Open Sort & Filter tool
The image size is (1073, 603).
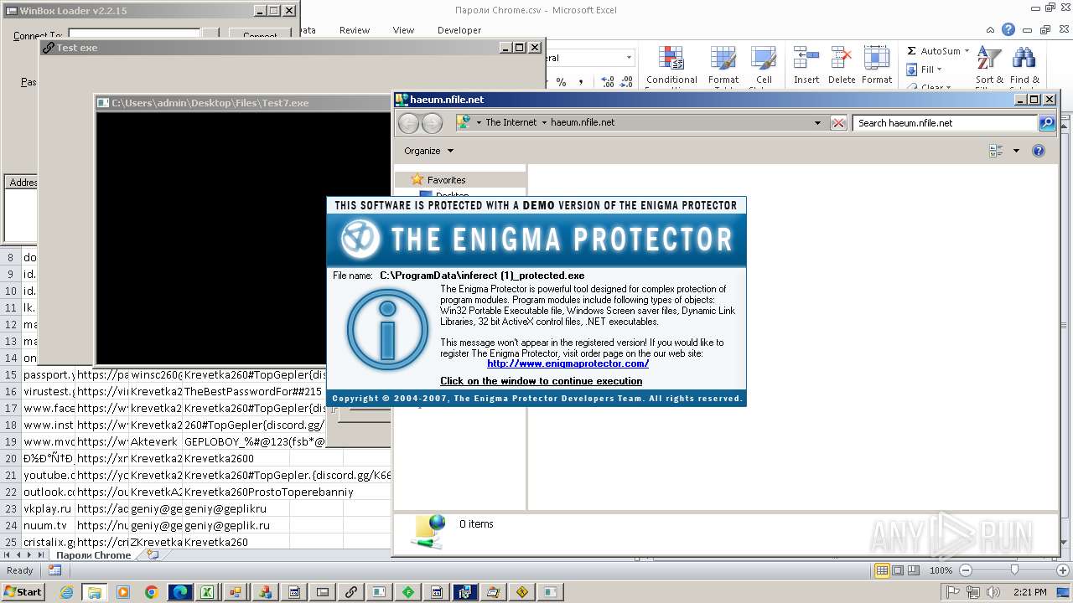click(989, 65)
